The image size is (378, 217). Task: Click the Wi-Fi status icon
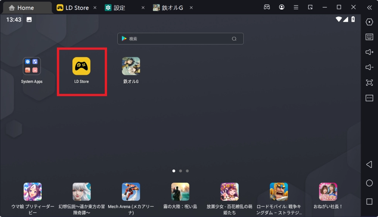tap(339, 19)
